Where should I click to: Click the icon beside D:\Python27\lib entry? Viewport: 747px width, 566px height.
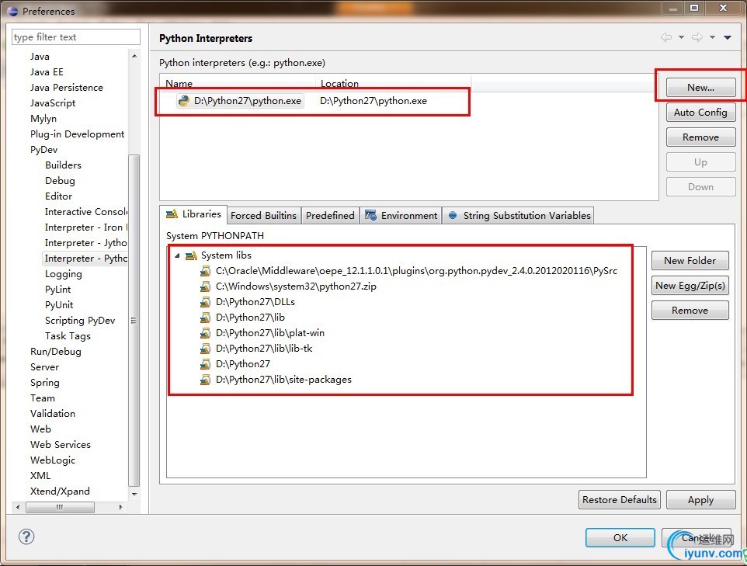point(205,318)
